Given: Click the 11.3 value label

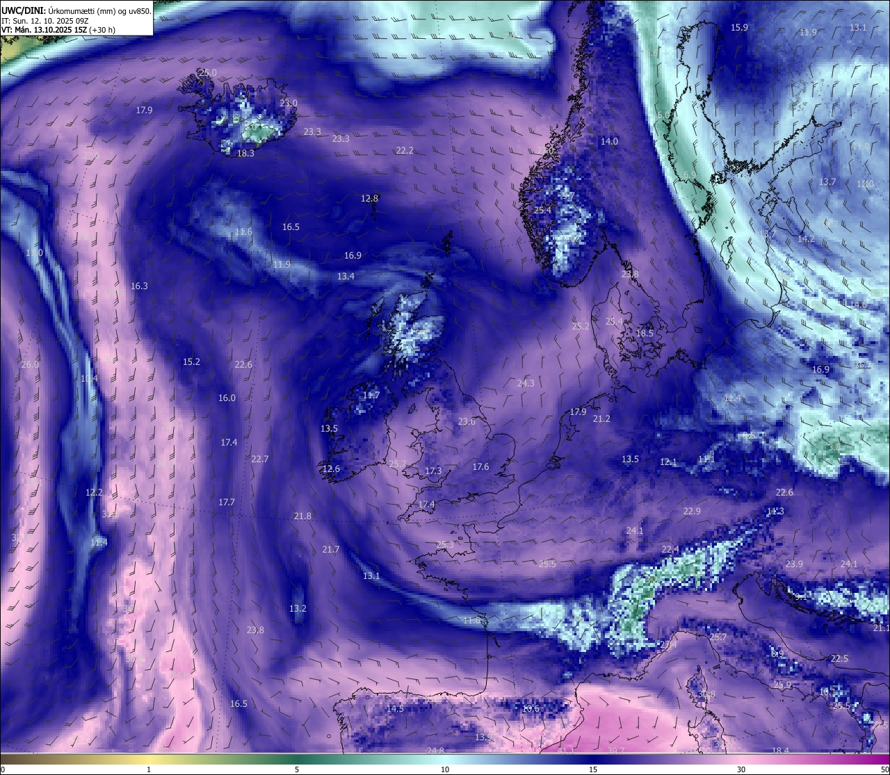Looking at the screenshot, I should pyautogui.click(x=775, y=511).
